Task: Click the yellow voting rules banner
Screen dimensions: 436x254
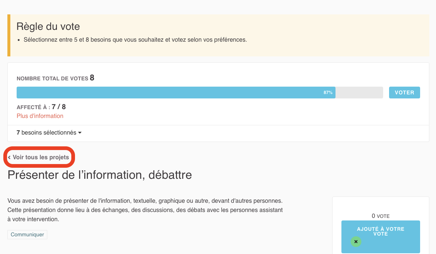Action: click(x=218, y=35)
